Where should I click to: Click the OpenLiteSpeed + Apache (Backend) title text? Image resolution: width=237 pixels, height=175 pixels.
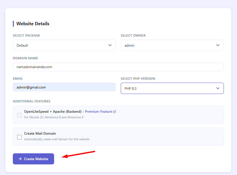pyautogui.click(x=53, y=111)
